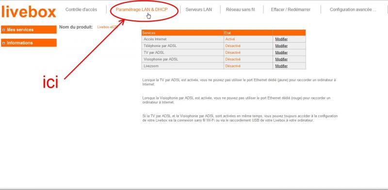388x190 pixels.
Task: Click the Services column header
Action: [x=183, y=32]
